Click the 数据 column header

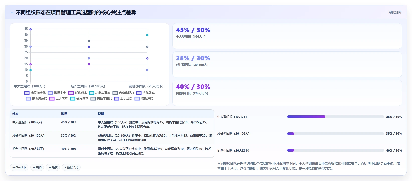pyautogui.click(x=64, y=114)
